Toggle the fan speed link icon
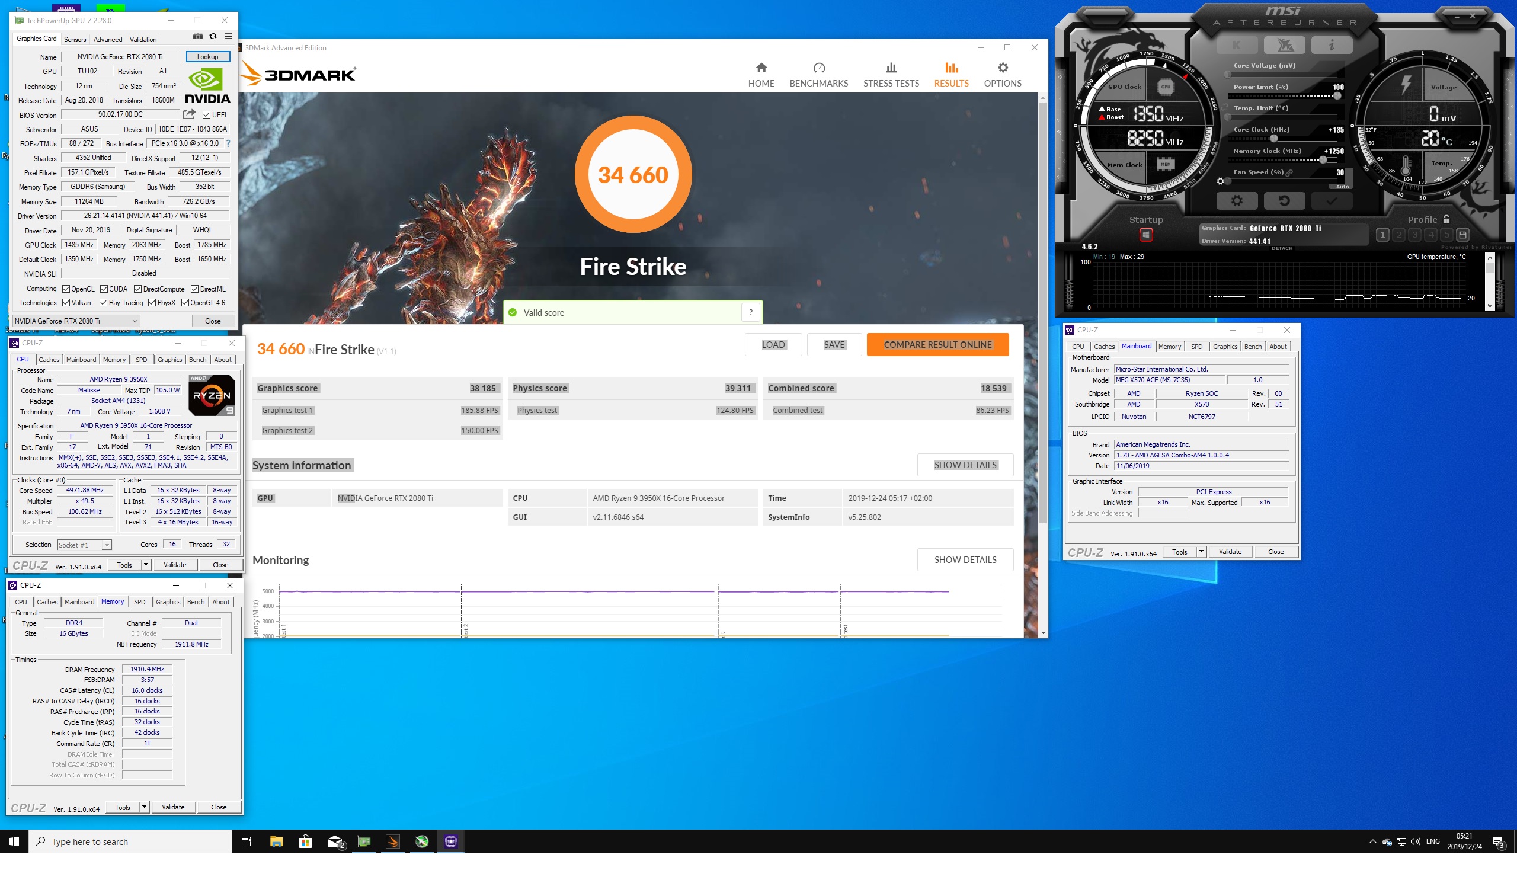1517x896 pixels. (x=1290, y=172)
